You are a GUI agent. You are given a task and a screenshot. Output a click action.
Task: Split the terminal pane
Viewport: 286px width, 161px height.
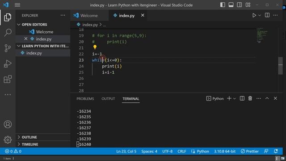tap(242, 98)
